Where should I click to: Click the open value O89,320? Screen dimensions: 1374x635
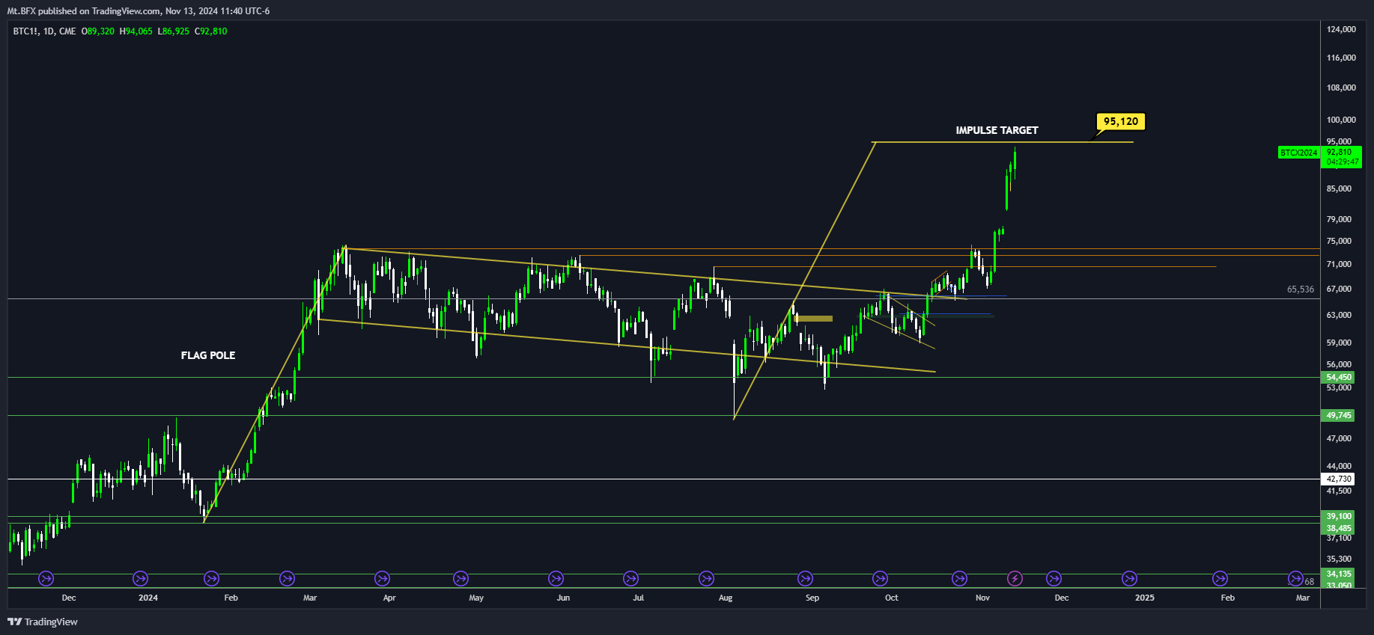(98, 31)
